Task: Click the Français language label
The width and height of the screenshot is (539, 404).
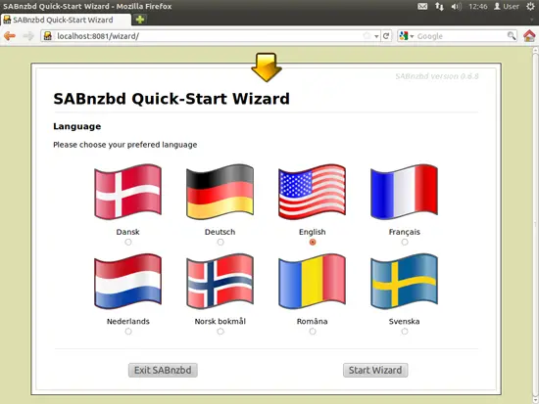Action: coord(404,232)
